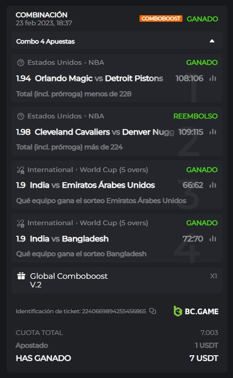Viewport: 233px width, 378px height.
Task: Open India vs Bangladesh match
Action: 69,239
